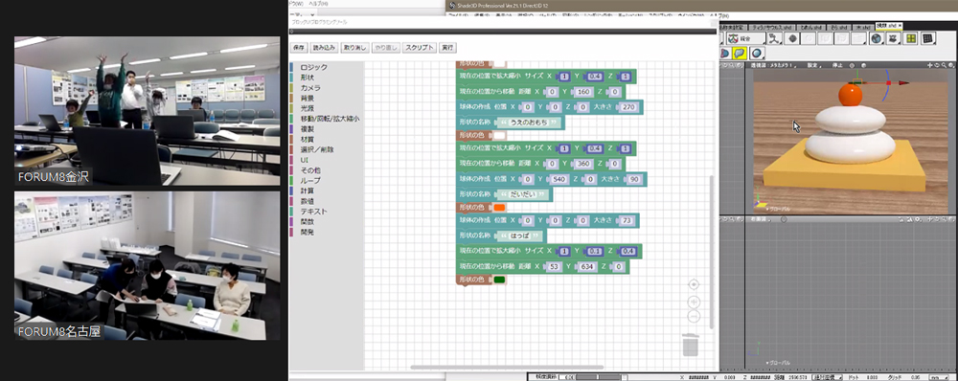Zoom in the block workspace with plus icon
The height and width of the screenshot is (381, 958).
pos(694,302)
